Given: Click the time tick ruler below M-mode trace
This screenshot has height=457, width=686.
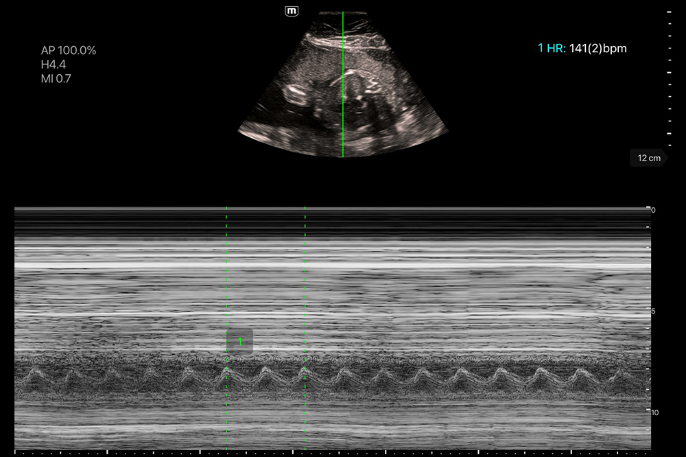Looking at the screenshot, I should tap(329, 452).
